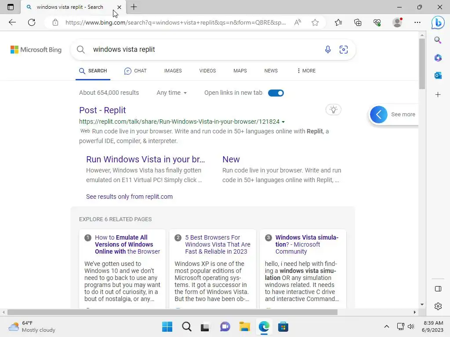This screenshot has height=337, width=450.
Task: Switch to NEWS tab
Action: pos(271,71)
